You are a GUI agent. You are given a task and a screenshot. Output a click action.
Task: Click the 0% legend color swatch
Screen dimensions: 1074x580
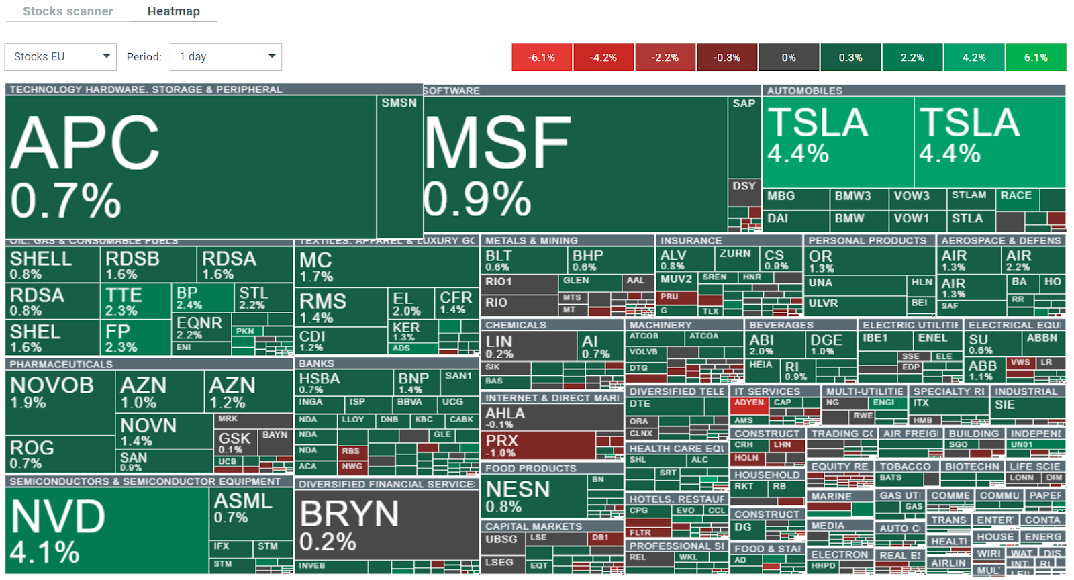tap(789, 57)
